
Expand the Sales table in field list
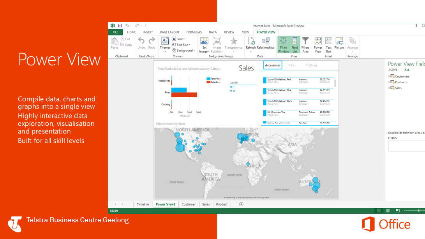(x=389, y=88)
